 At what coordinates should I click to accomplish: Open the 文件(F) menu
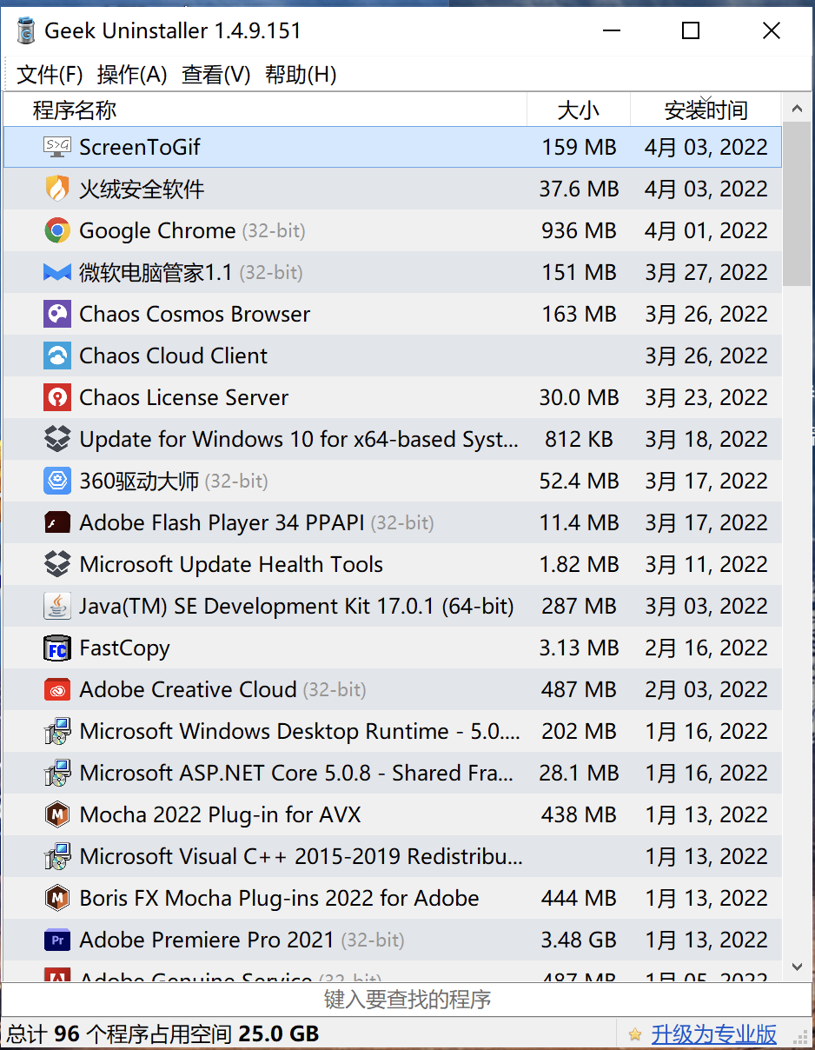point(50,75)
